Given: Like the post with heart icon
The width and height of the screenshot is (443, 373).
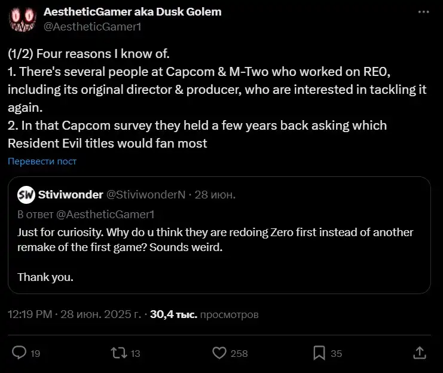Looking at the screenshot, I should click(x=220, y=353).
